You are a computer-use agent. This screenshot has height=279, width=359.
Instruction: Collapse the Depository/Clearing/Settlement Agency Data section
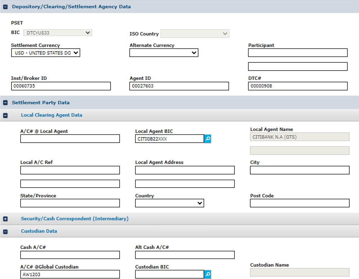[x=5, y=7]
